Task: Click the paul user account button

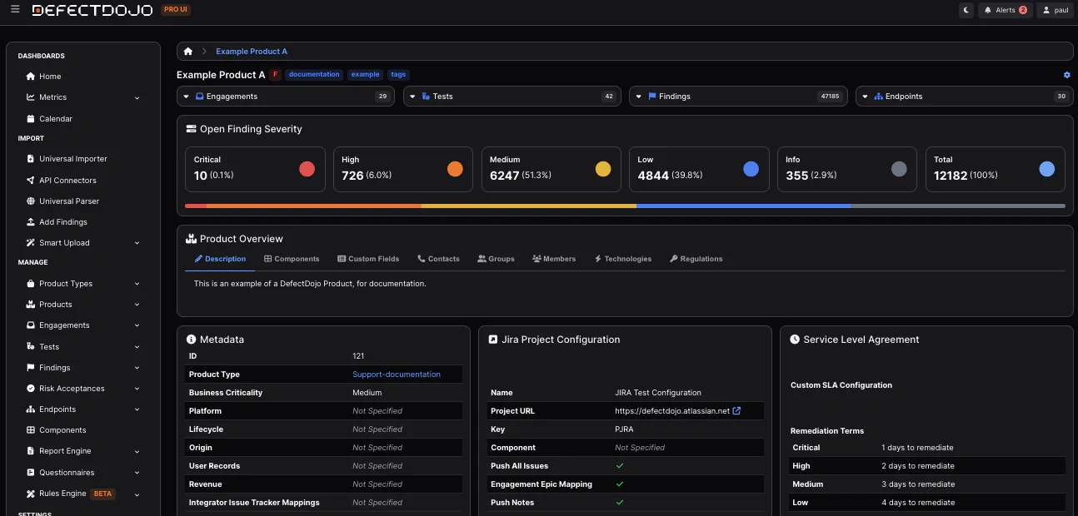Action: pyautogui.click(x=1054, y=10)
